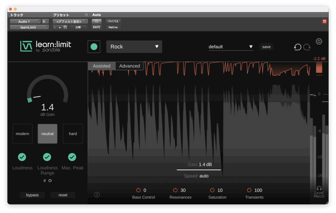
Task: Open the default preset dropdown
Action: pyautogui.click(x=231, y=47)
